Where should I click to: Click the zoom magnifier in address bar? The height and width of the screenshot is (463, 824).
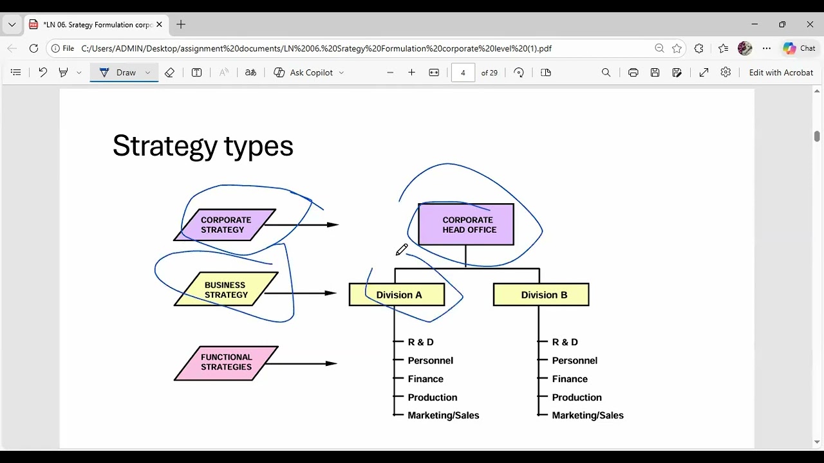659,48
